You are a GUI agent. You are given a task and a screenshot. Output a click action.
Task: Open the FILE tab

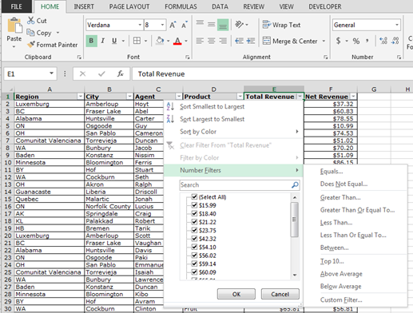pyautogui.click(x=17, y=6)
